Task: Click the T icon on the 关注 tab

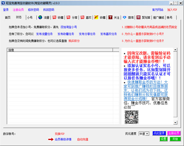Action: click(111, 18)
